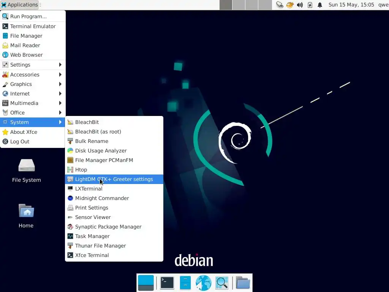The width and height of the screenshot is (389, 292).
Task: Open Terminal Emulator menu entry
Action: click(x=33, y=26)
